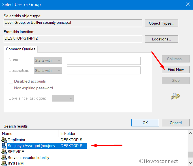Sort results by the Name column header
This screenshot has height=166, width=193.
coord(30,133)
